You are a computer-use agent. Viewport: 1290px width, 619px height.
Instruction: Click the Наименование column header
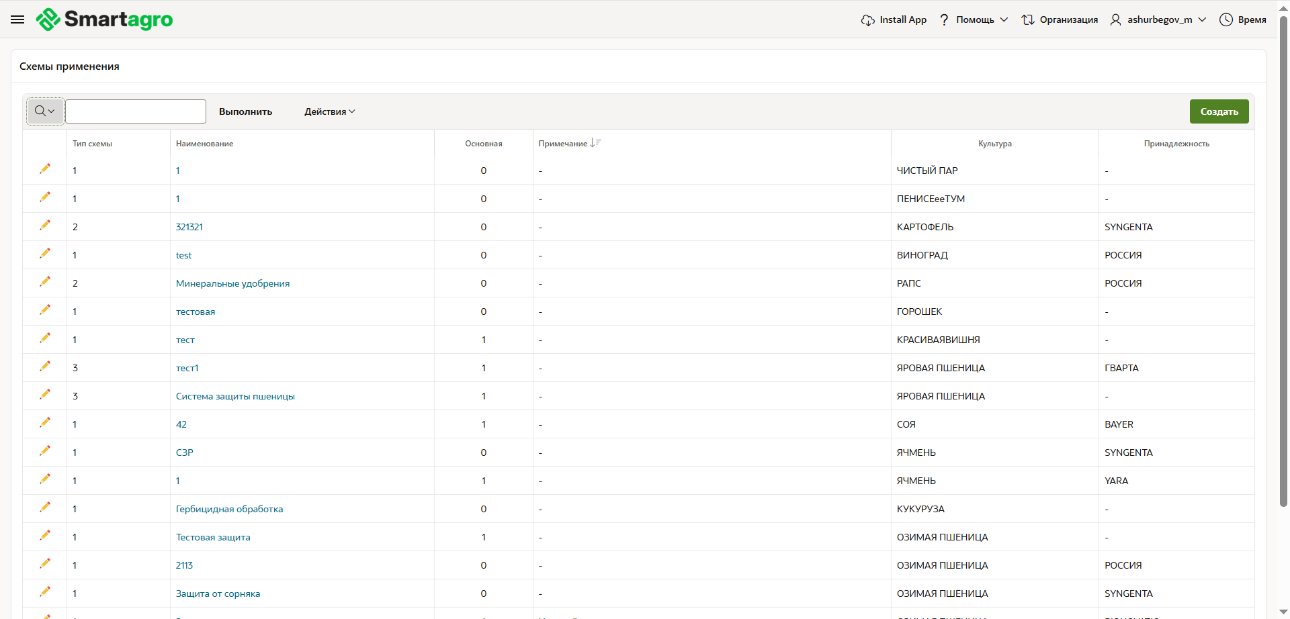point(205,144)
